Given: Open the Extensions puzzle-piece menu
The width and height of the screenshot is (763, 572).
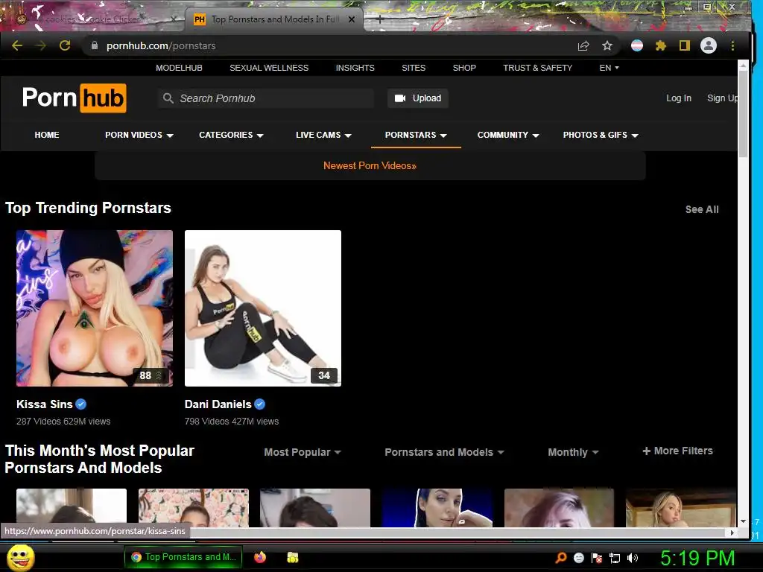Looking at the screenshot, I should point(661,45).
